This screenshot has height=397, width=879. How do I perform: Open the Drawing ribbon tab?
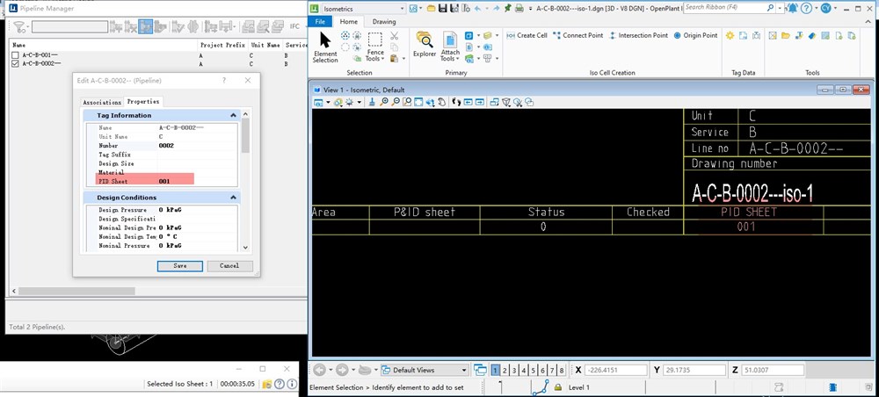click(384, 21)
